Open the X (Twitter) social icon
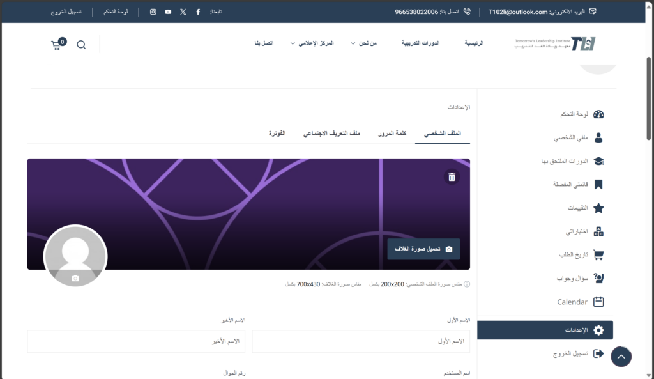 point(183,12)
